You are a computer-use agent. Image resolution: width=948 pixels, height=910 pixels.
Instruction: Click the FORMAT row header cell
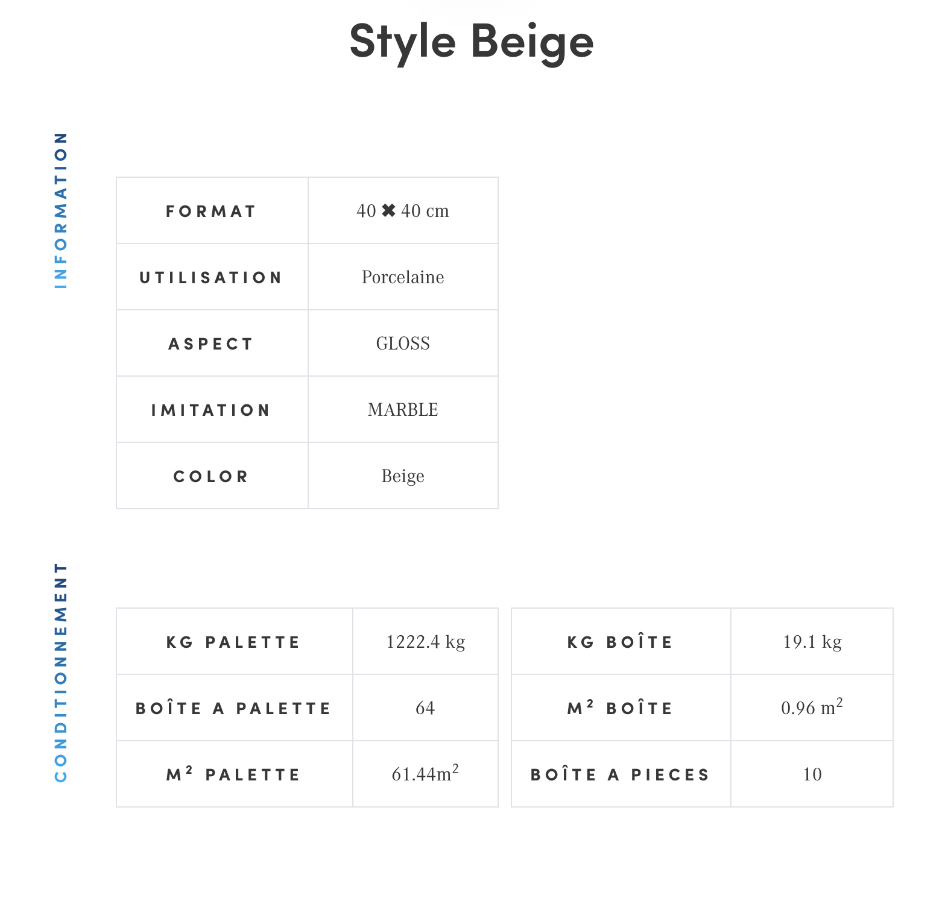click(x=212, y=211)
